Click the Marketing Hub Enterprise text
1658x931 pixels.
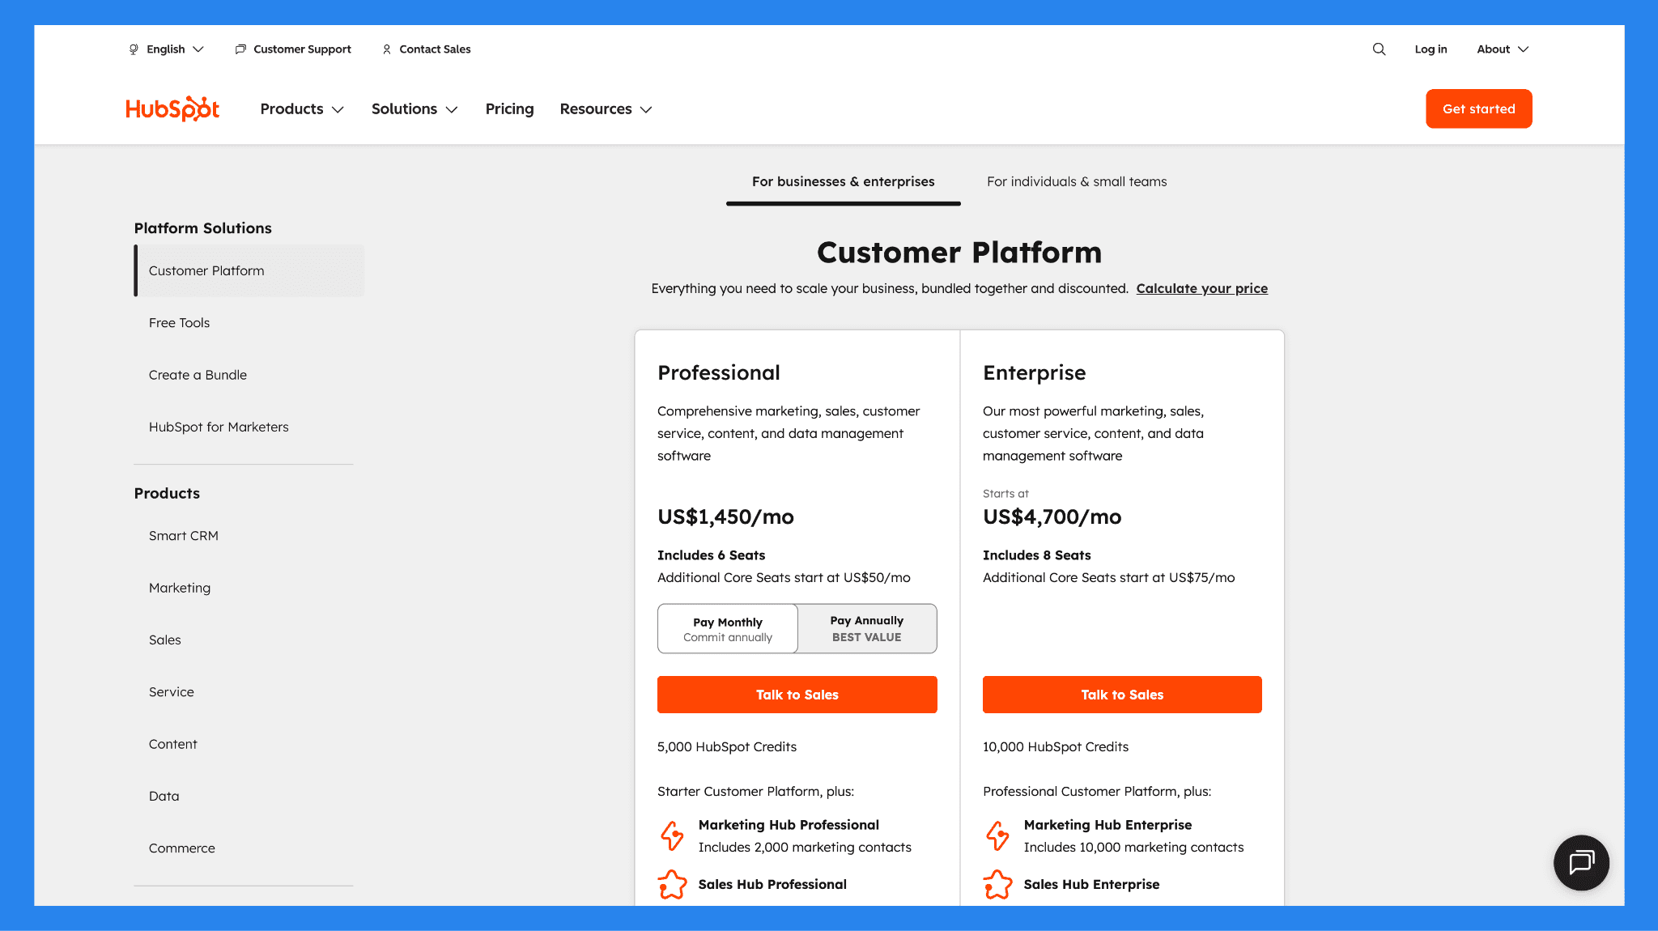point(1107,825)
